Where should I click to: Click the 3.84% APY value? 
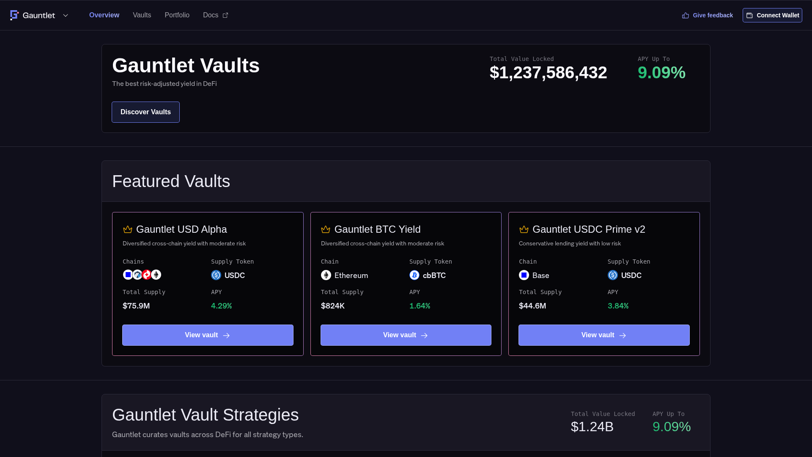[618, 306]
